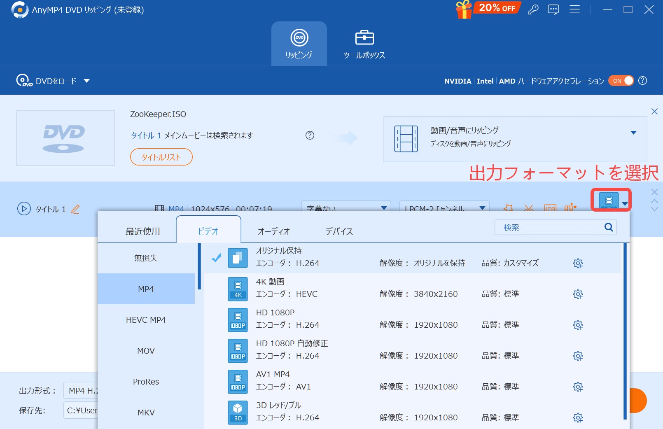Click the help icon next to hardware acceleration
This screenshot has height=429, width=663.
(642, 81)
